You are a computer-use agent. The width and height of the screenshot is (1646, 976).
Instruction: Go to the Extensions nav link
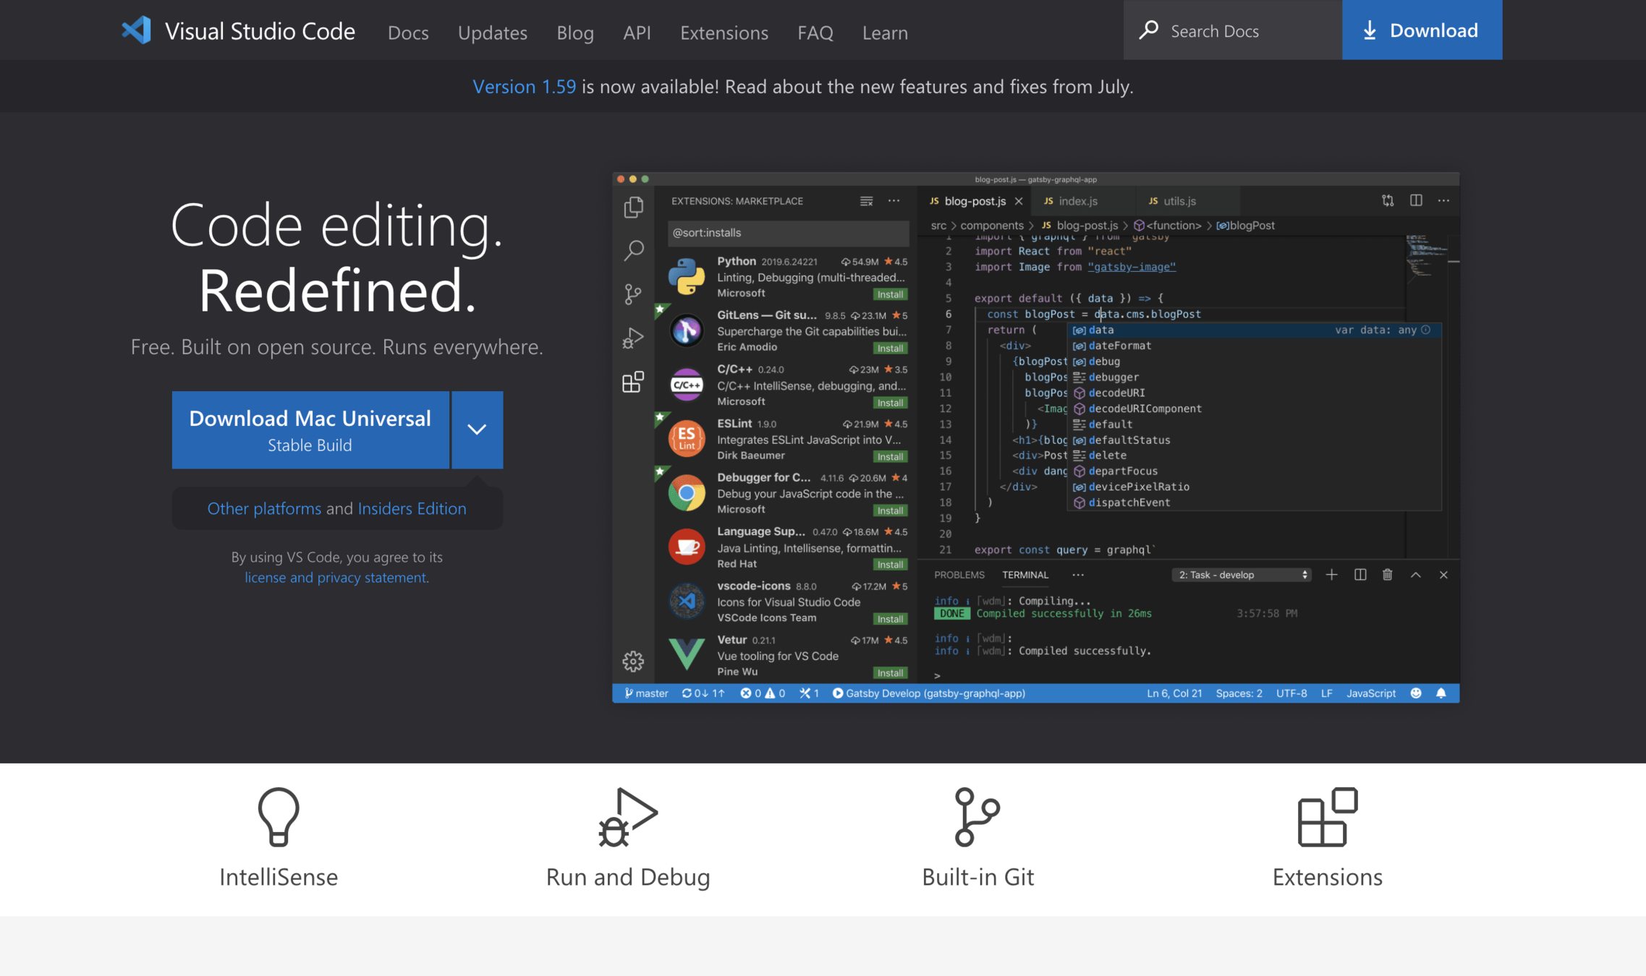[724, 33]
